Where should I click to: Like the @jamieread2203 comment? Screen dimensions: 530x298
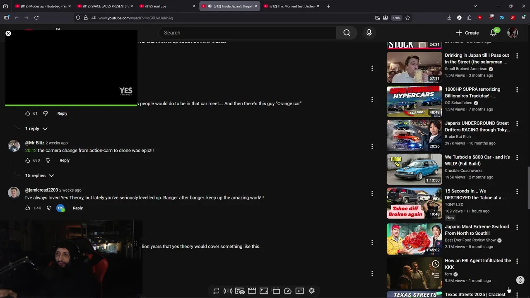pyautogui.click(x=28, y=208)
